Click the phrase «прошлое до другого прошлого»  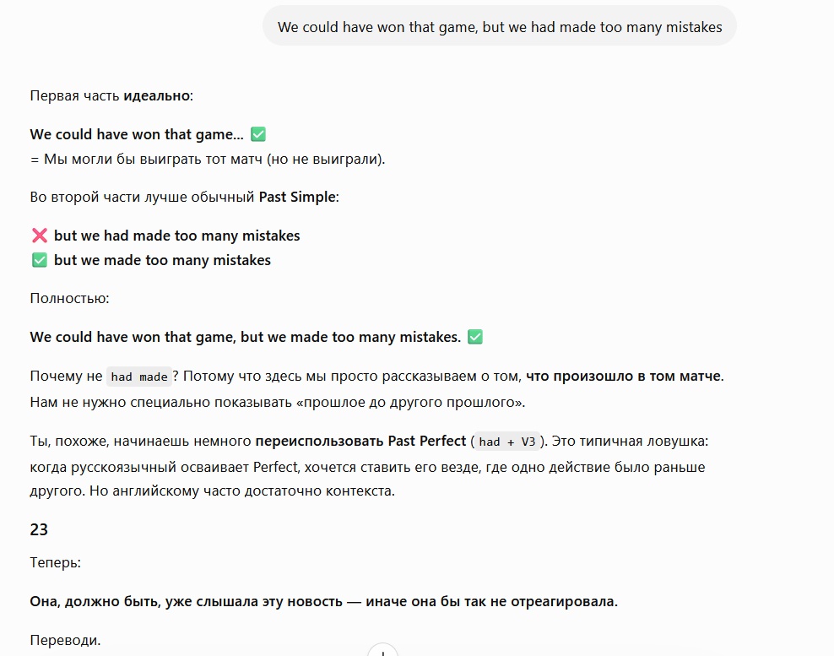410,402
